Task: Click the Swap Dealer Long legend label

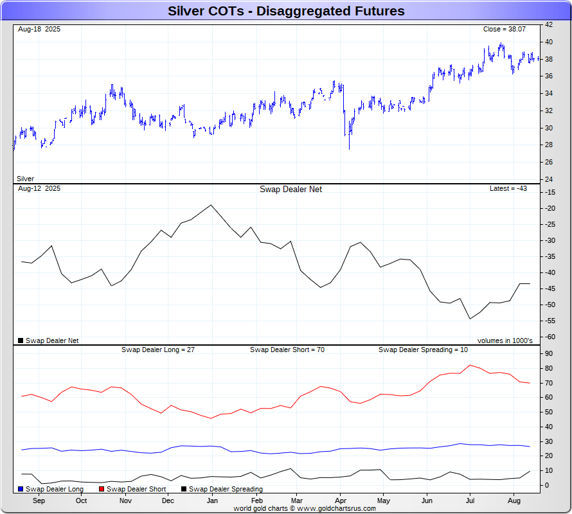Action: (55, 489)
